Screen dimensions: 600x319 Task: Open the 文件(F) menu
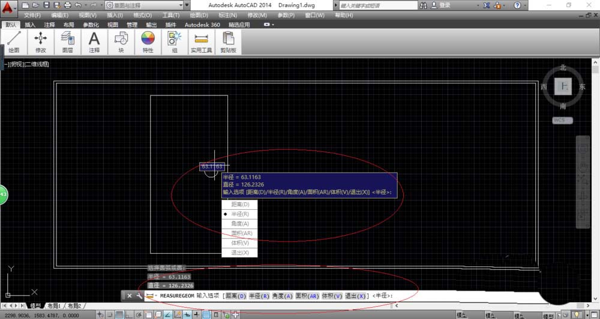32,16
